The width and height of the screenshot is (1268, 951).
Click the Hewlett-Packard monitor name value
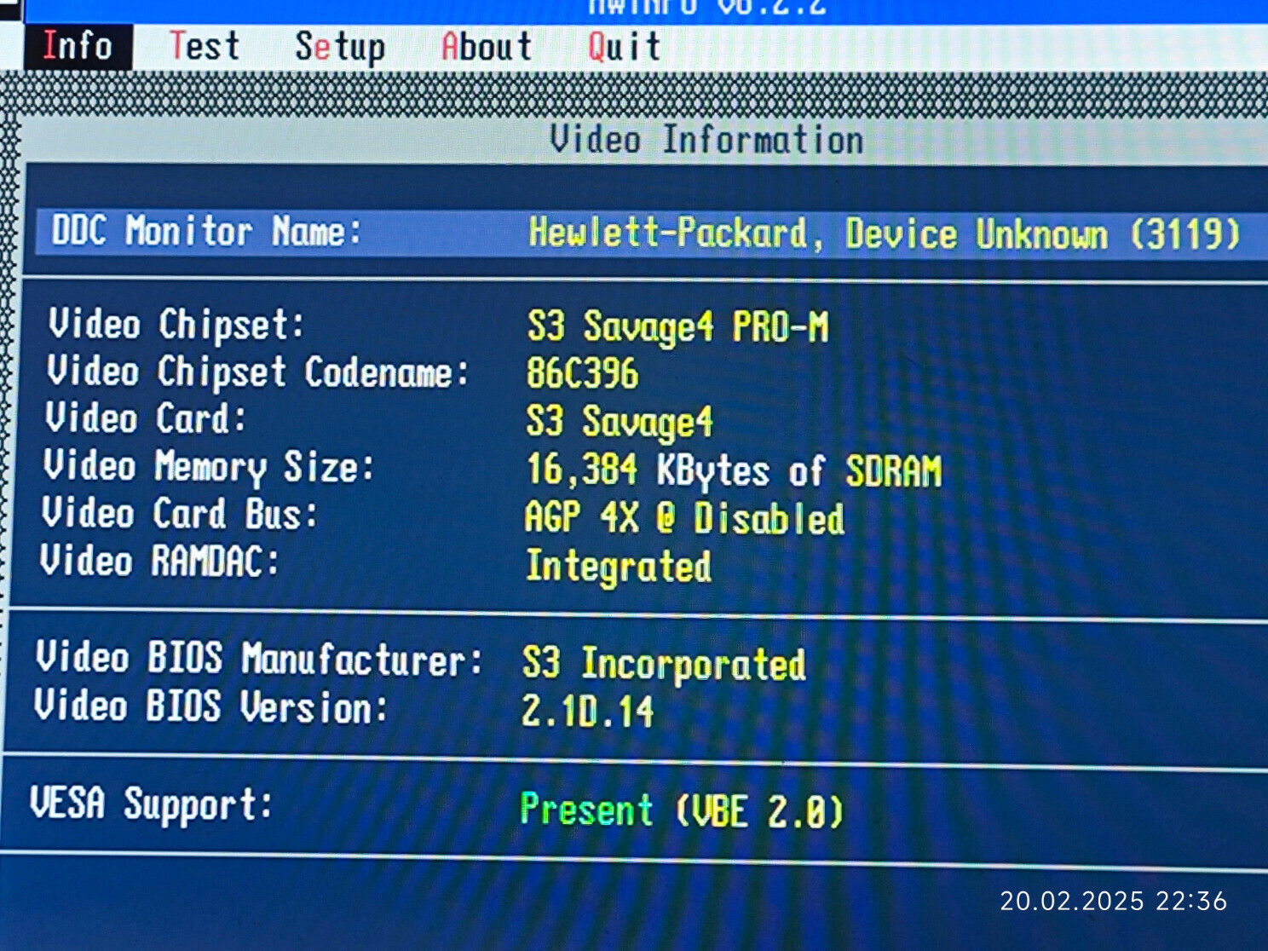(x=884, y=233)
